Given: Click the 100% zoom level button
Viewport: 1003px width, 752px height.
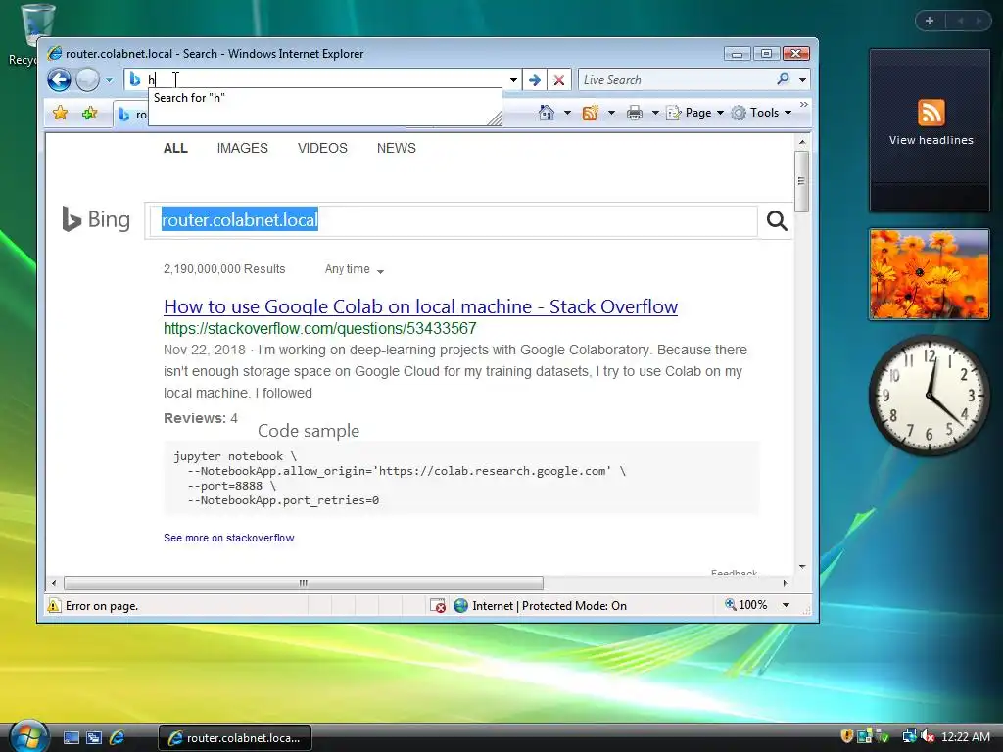Looking at the screenshot, I should 745,605.
